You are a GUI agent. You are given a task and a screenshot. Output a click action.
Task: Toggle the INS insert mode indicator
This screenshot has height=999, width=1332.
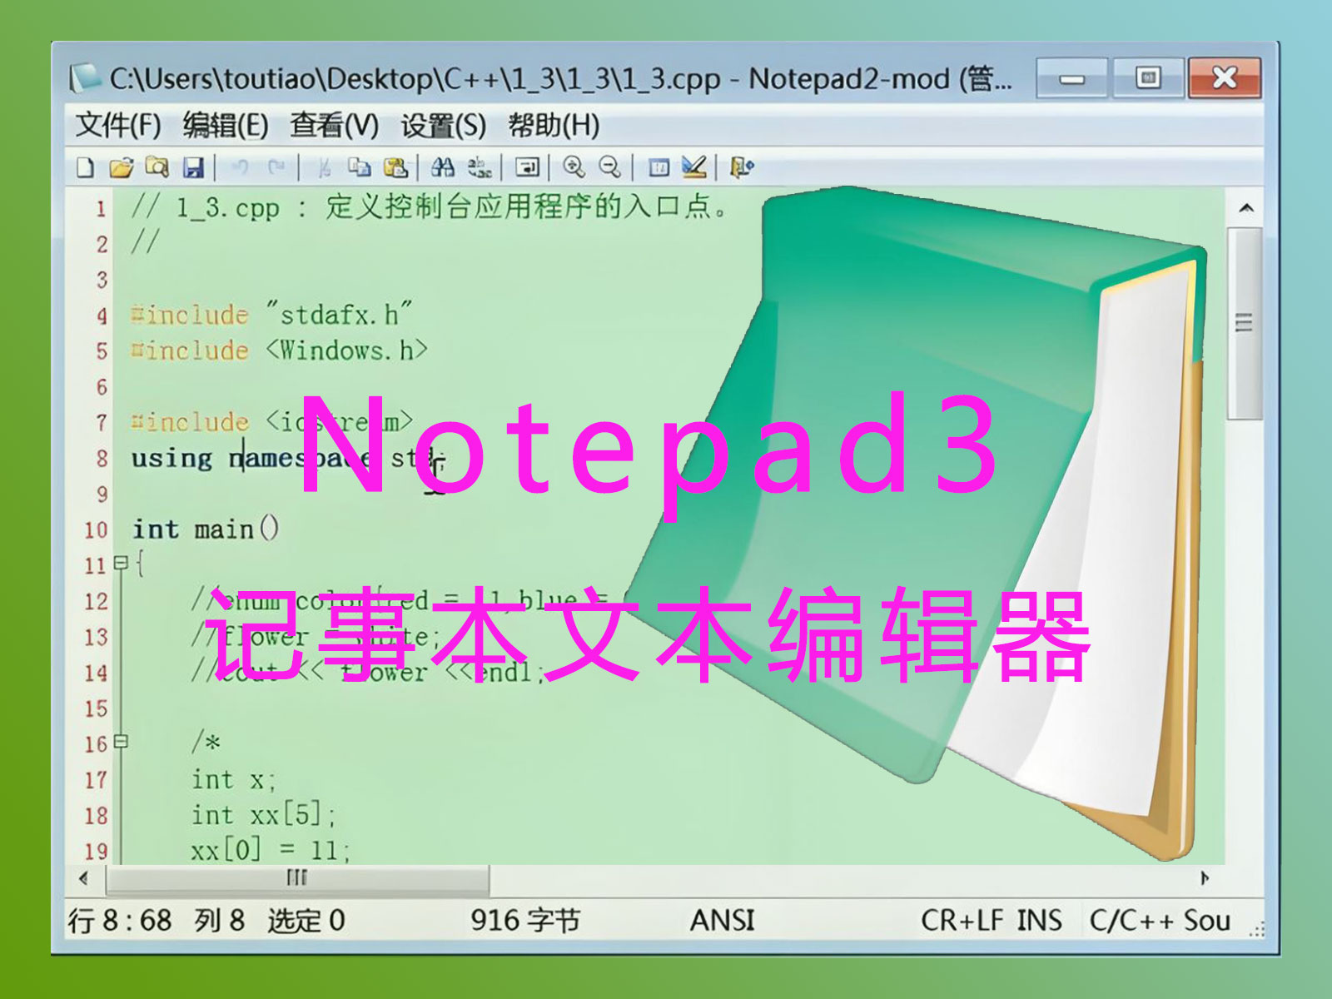[1039, 920]
